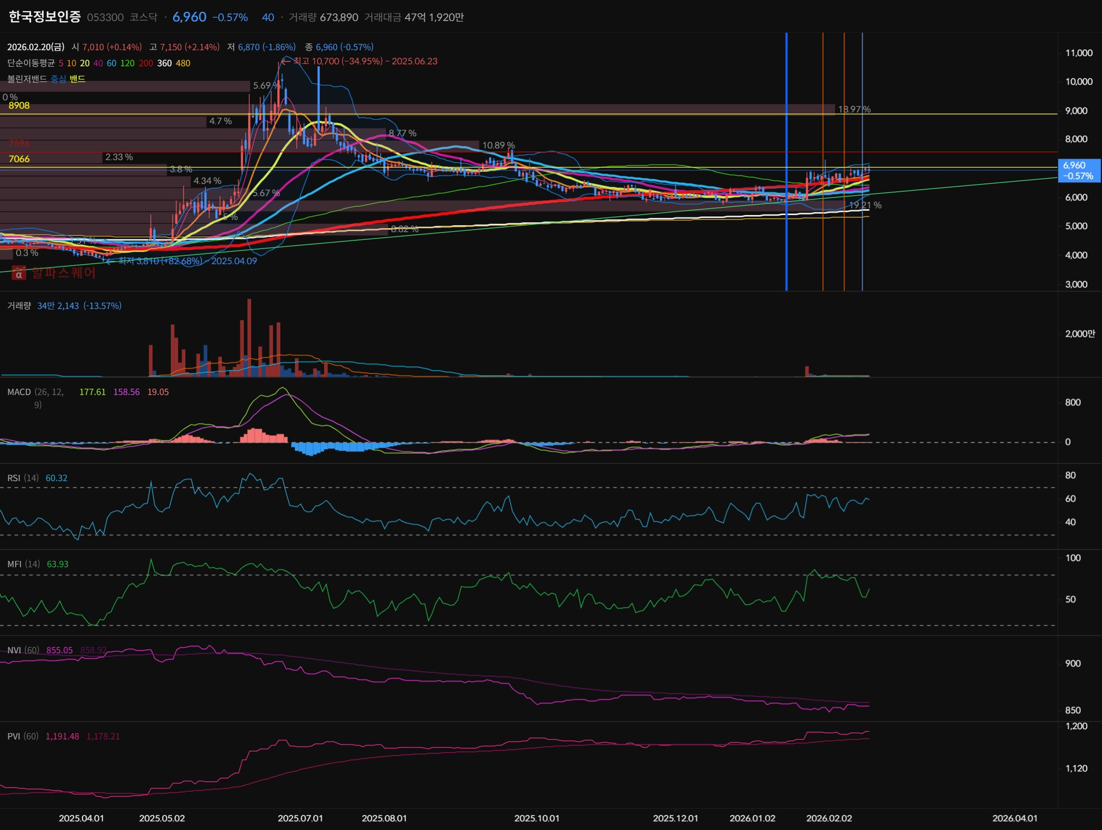Viewport: 1102px width, 830px height.
Task: Select the NVI (60) panel label
Action: pyautogui.click(x=23, y=650)
